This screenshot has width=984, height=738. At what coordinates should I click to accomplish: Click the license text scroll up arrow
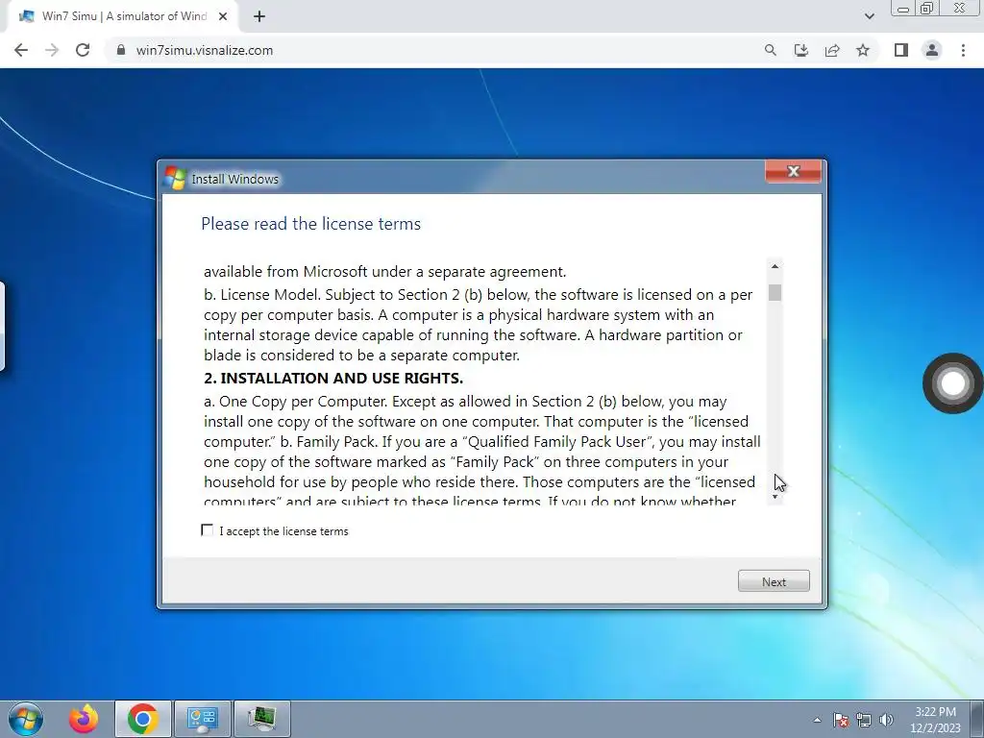tap(775, 267)
